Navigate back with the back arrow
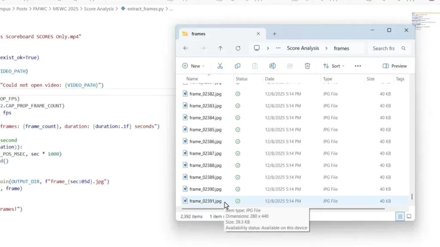 tap(186, 48)
